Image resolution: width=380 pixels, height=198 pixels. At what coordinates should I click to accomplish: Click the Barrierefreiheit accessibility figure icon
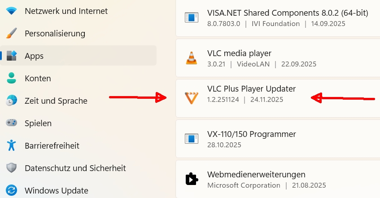pyautogui.click(x=12, y=145)
